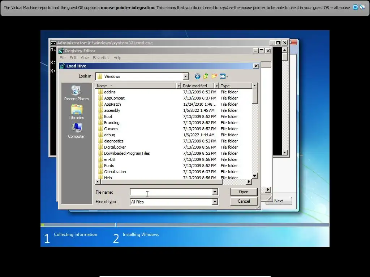This screenshot has height=277, width=370.
Task: Select the Downloaded Program Files folder
Action: click(x=127, y=153)
